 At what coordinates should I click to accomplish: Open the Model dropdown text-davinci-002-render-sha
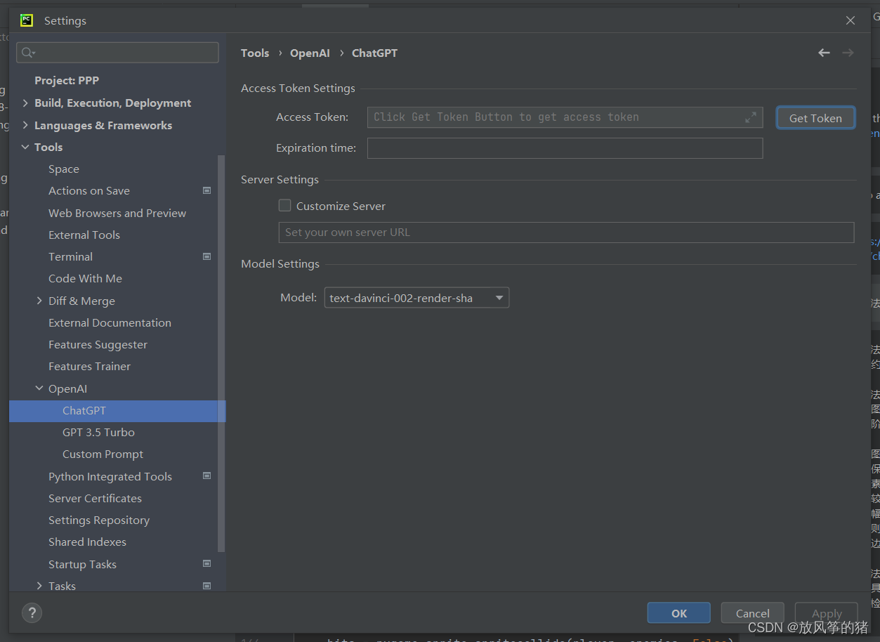416,298
